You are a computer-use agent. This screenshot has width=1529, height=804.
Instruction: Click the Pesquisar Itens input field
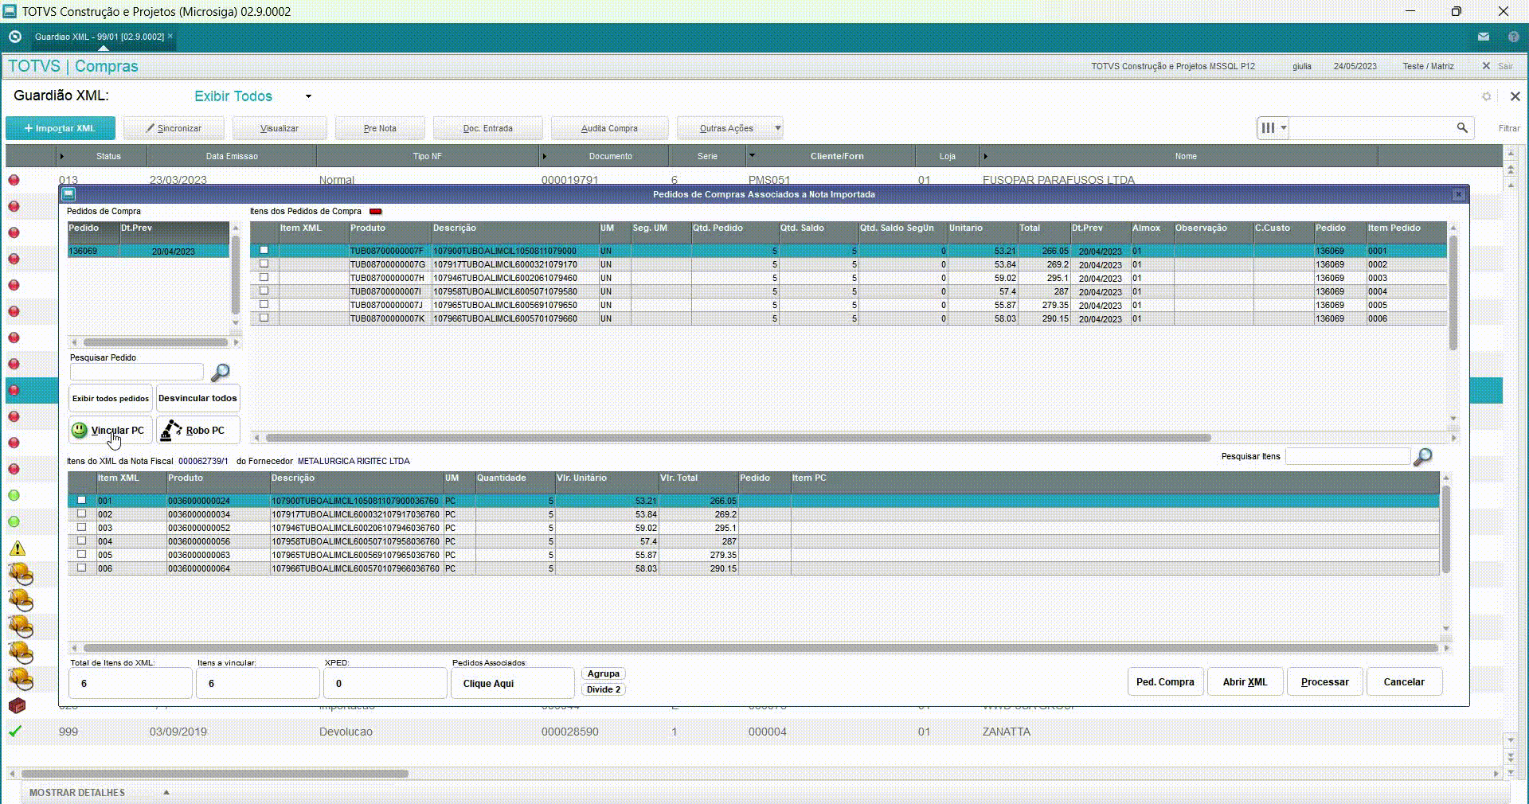tap(1347, 456)
